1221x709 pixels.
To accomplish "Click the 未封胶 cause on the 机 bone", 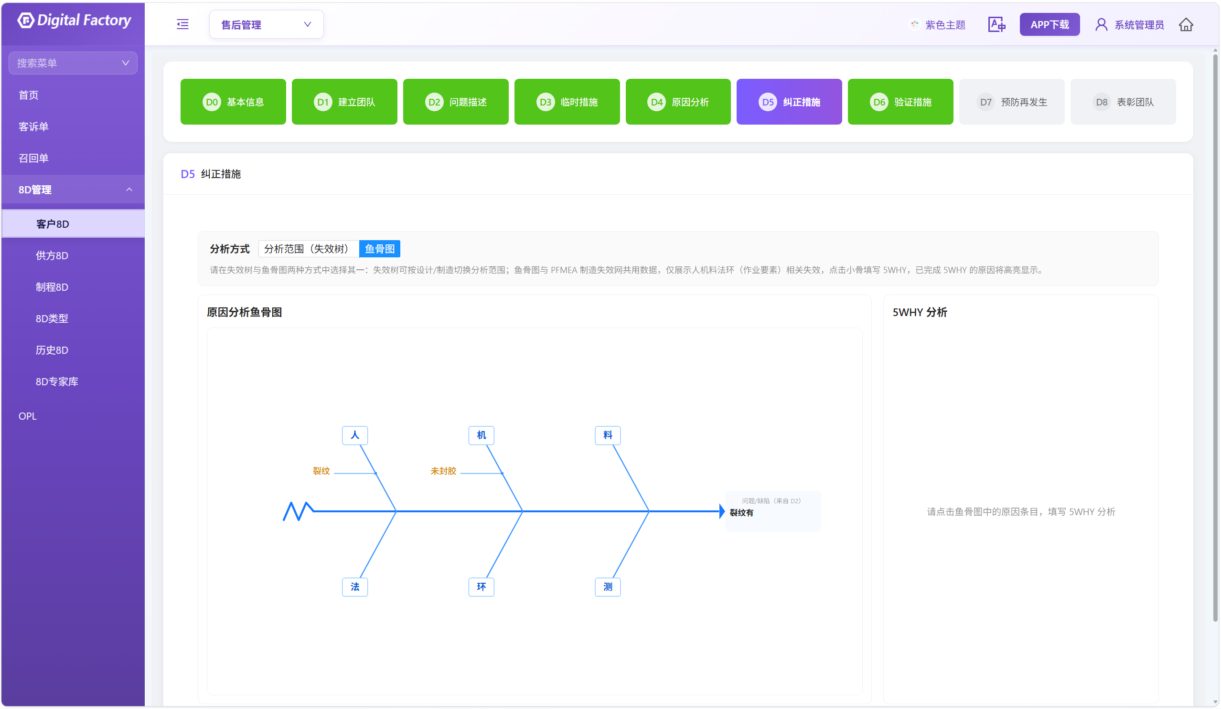I will (443, 471).
